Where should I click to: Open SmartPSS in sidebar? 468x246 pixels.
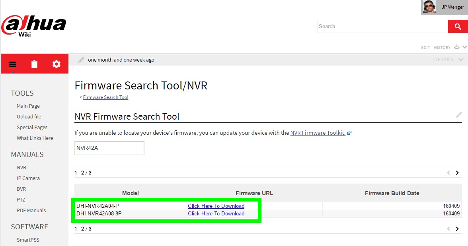point(28,240)
